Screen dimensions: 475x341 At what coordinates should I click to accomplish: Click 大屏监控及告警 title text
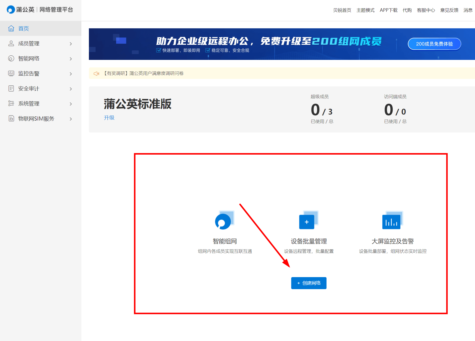tap(393, 241)
